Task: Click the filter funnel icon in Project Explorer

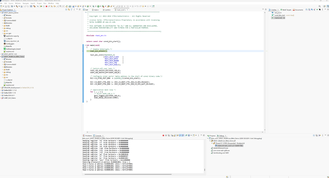Action: 71,9
